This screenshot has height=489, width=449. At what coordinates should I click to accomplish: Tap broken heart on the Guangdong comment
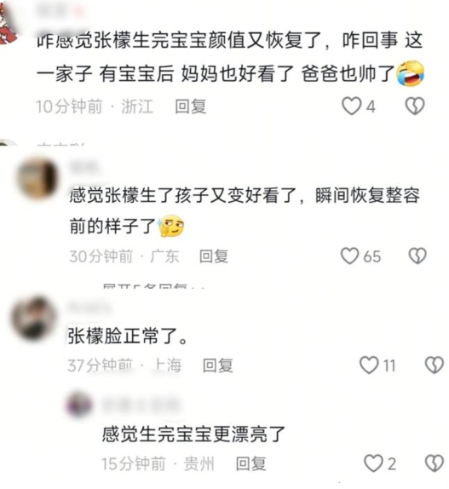tap(417, 256)
